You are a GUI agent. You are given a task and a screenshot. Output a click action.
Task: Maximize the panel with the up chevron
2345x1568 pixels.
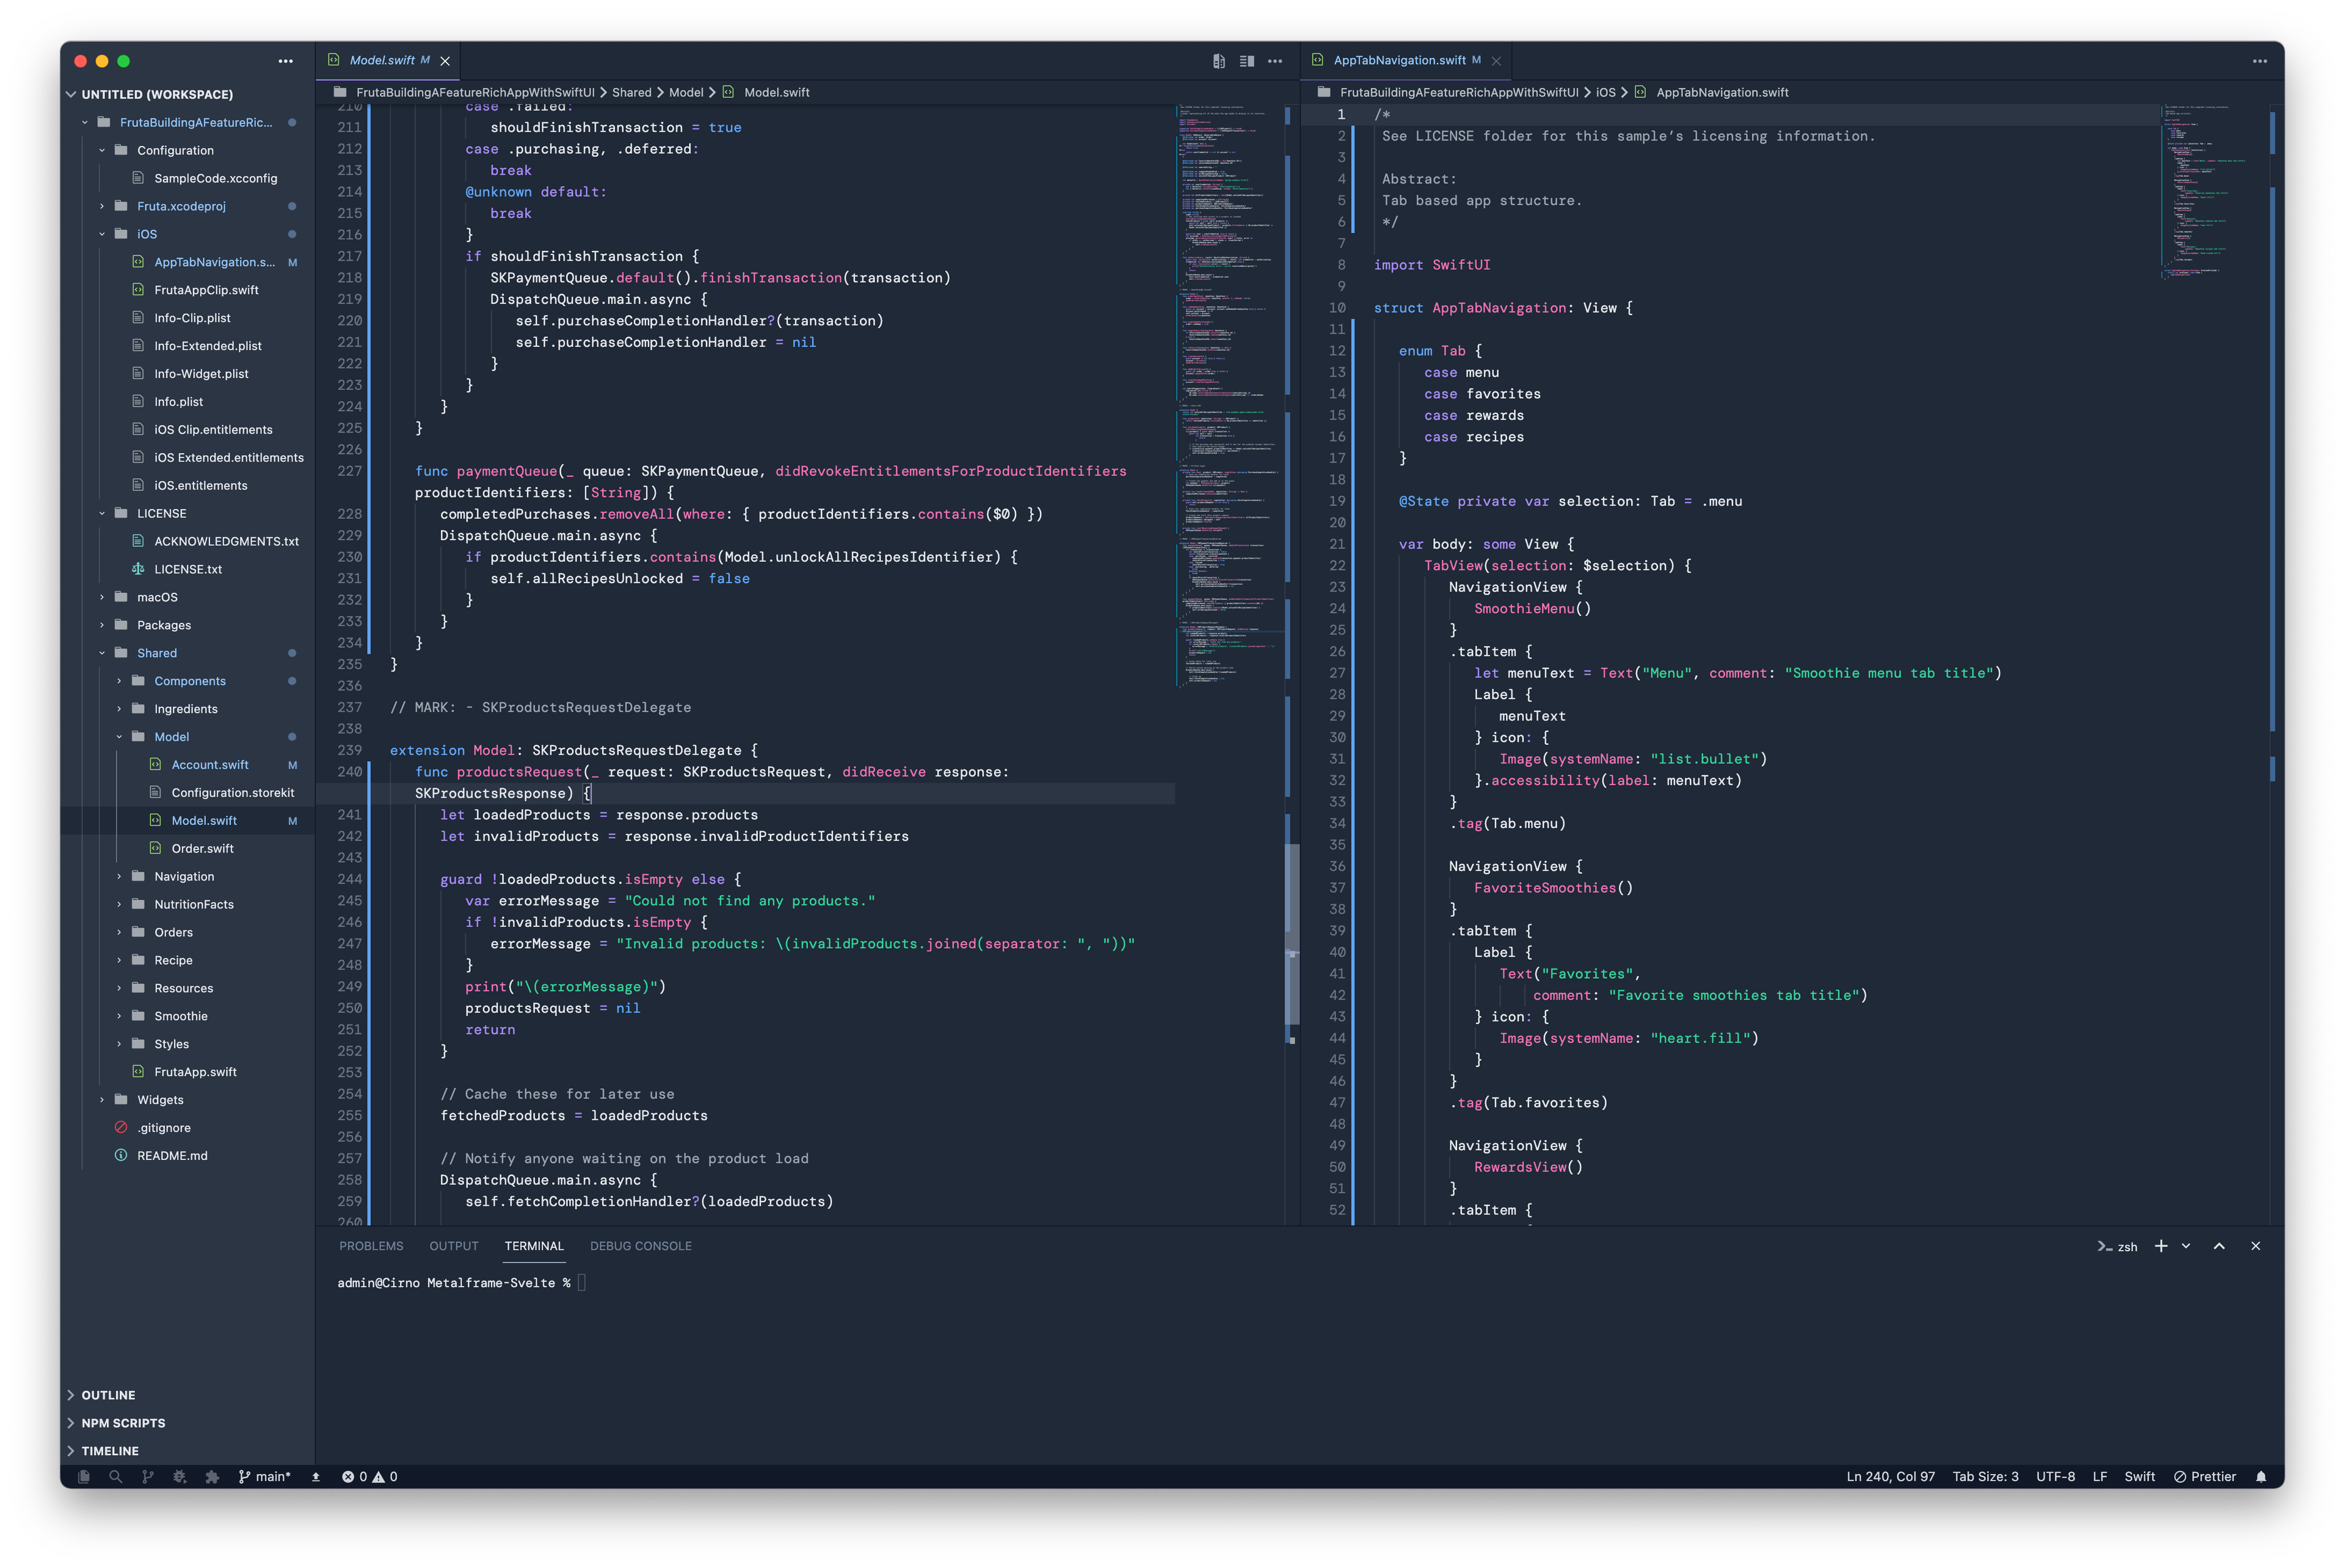coord(2219,1246)
